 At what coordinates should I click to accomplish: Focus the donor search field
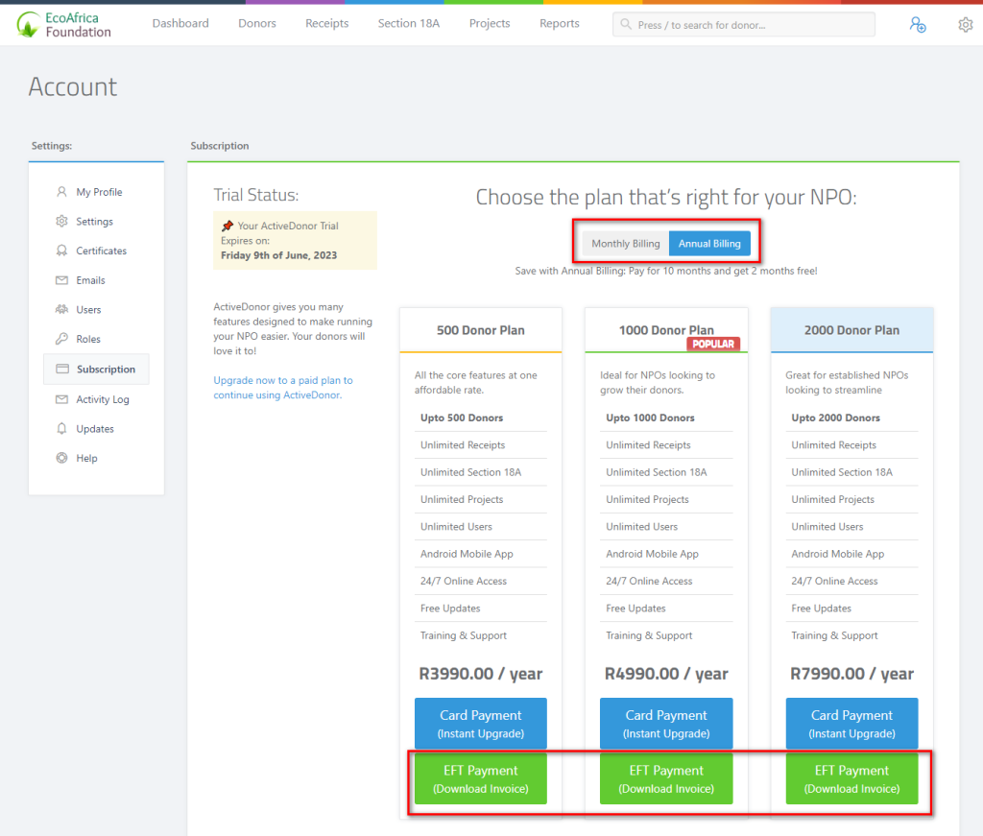744,24
